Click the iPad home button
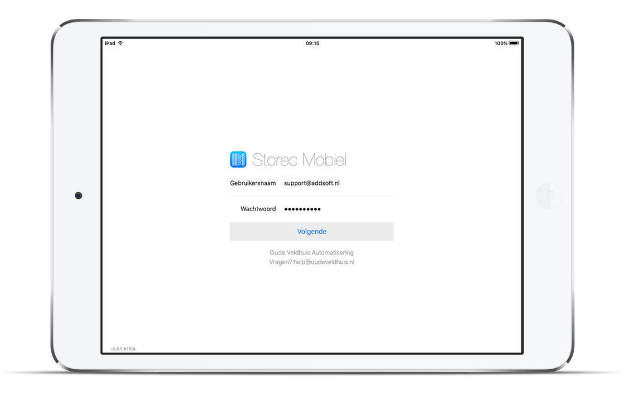This screenshot has height=396, width=625. point(549,195)
